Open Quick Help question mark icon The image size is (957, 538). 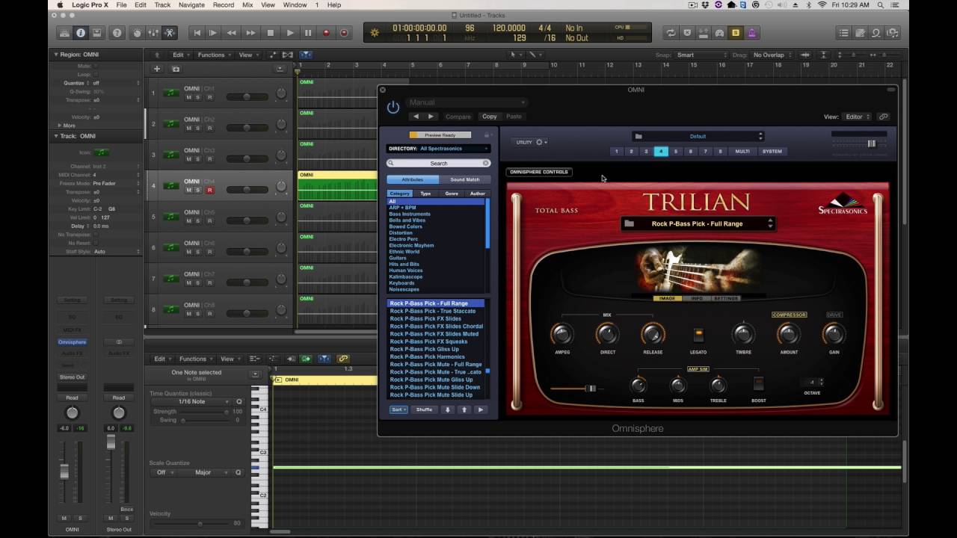[x=117, y=33]
